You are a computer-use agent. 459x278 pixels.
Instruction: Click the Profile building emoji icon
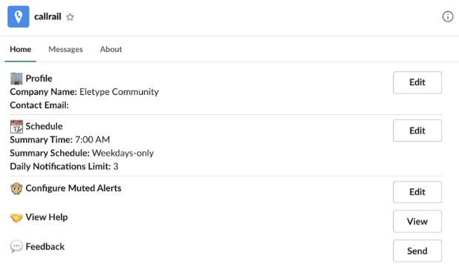pyautogui.click(x=16, y=79)
